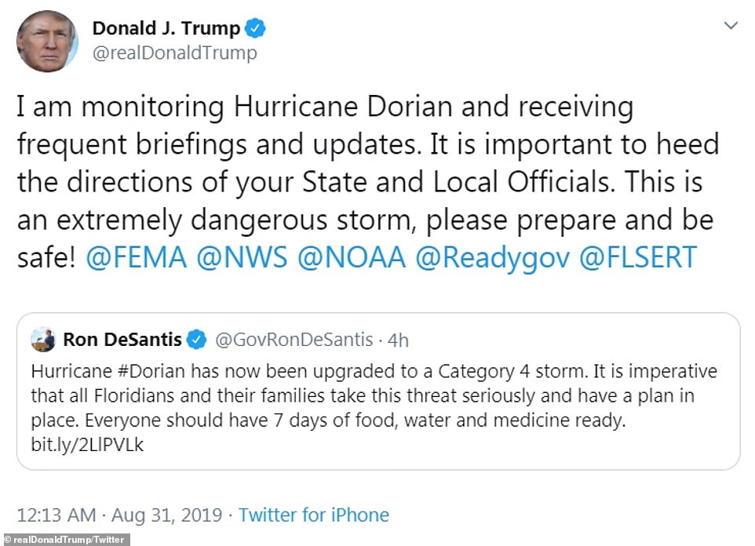The width and height of the screenshot is (755, 546).
Task: Click the blue verified badge beside Donald J. Trump
Action: (x=256, y=29)
